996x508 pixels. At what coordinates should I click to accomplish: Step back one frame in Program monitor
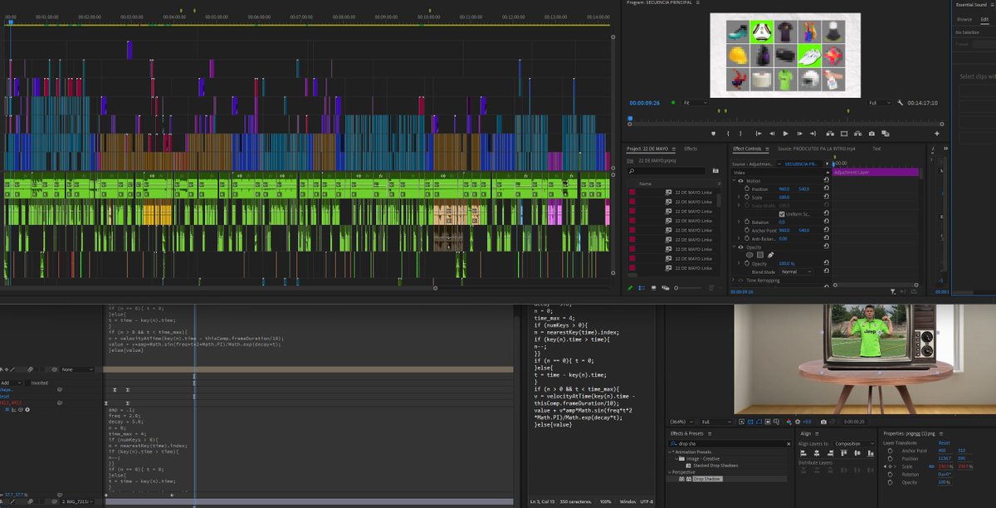click(x=772, y=134)
